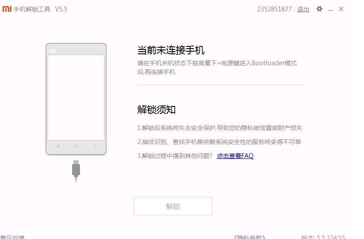Open the 隐私条款 privacy policy link
364x239 pixels.
(250, 237)
